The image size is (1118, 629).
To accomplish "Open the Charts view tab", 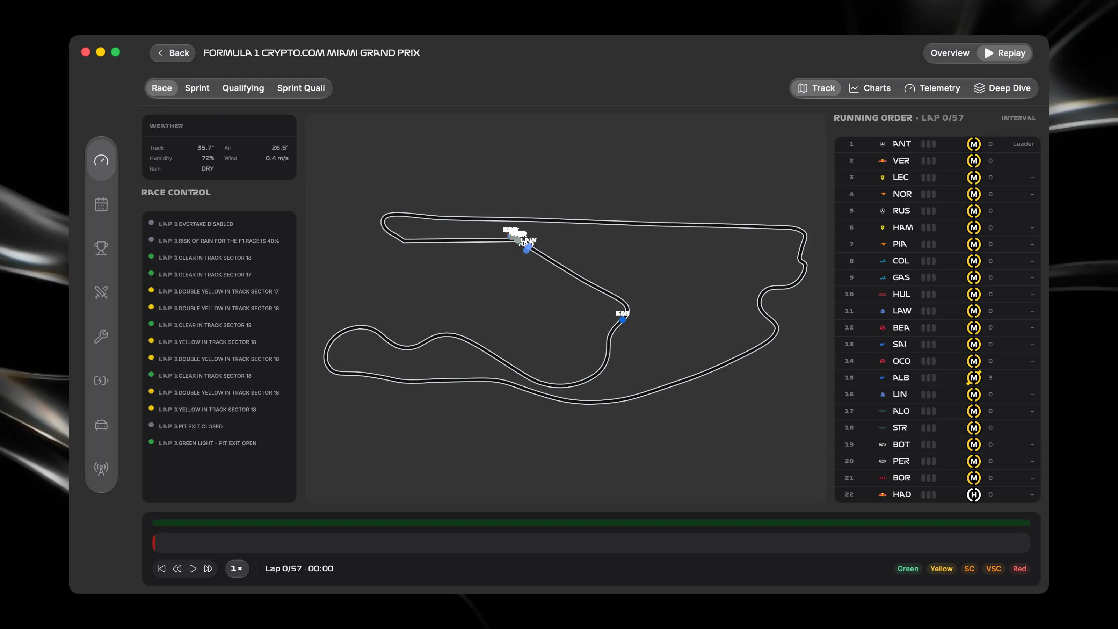I will point(870,88).
